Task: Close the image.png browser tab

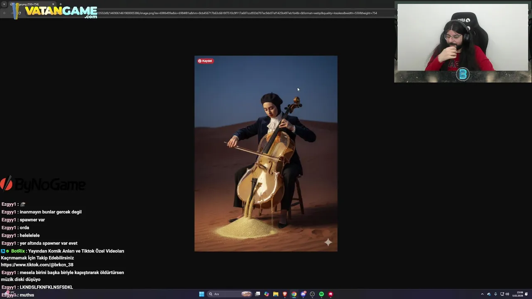Action: (x=53, y=4)
